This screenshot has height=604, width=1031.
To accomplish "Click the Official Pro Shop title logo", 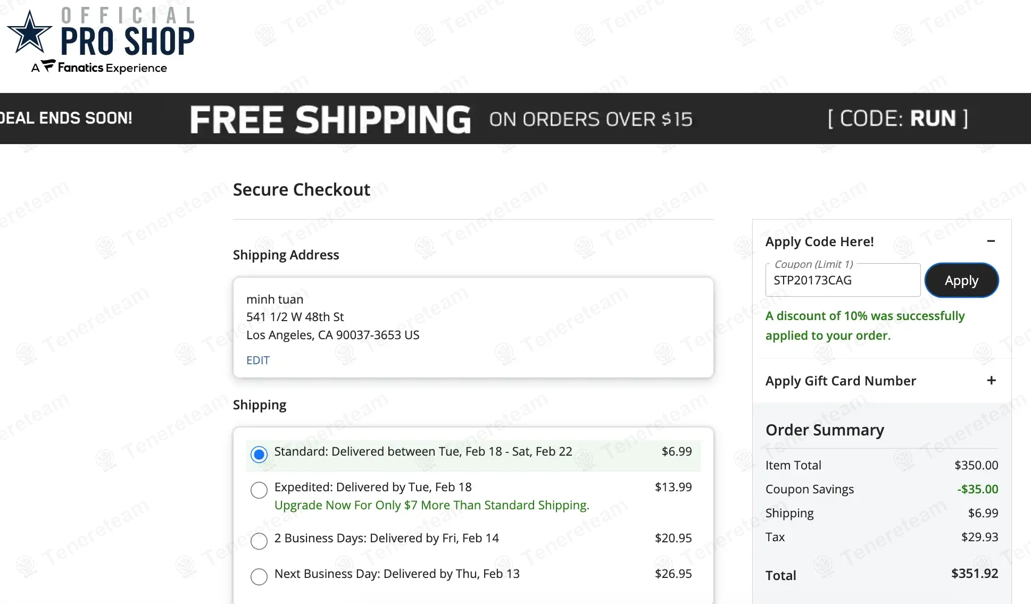I will pos(128,33).
